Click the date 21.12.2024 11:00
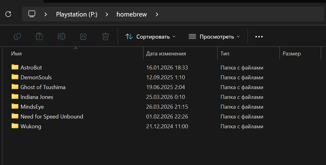 click(x=167, y=126)
